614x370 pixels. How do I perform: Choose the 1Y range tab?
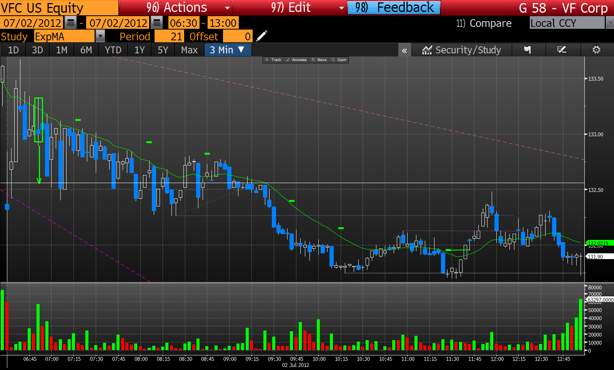(x=140, y=50)
